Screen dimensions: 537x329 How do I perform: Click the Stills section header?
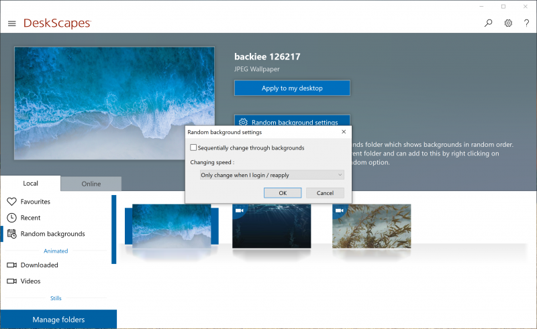56,298
